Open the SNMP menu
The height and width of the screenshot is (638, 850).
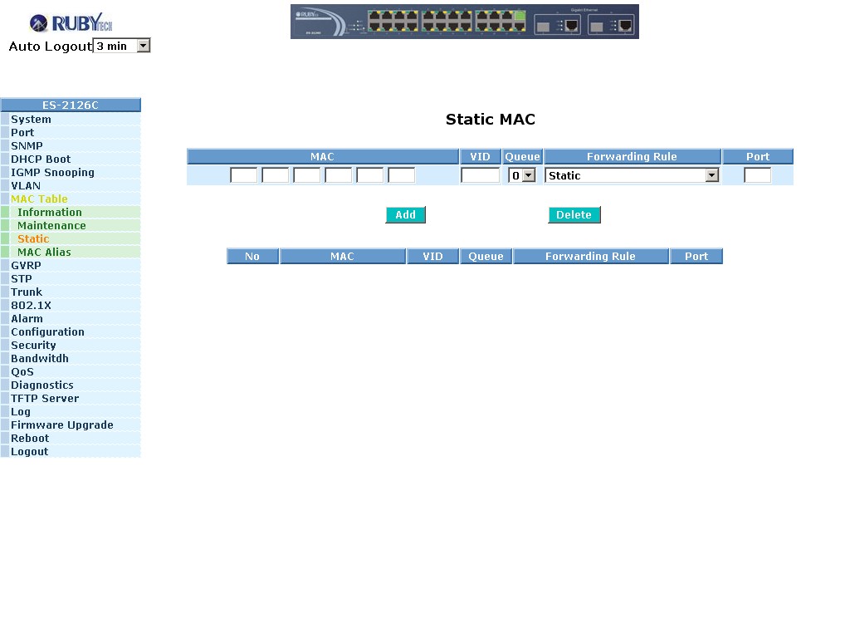coord(71,146)
